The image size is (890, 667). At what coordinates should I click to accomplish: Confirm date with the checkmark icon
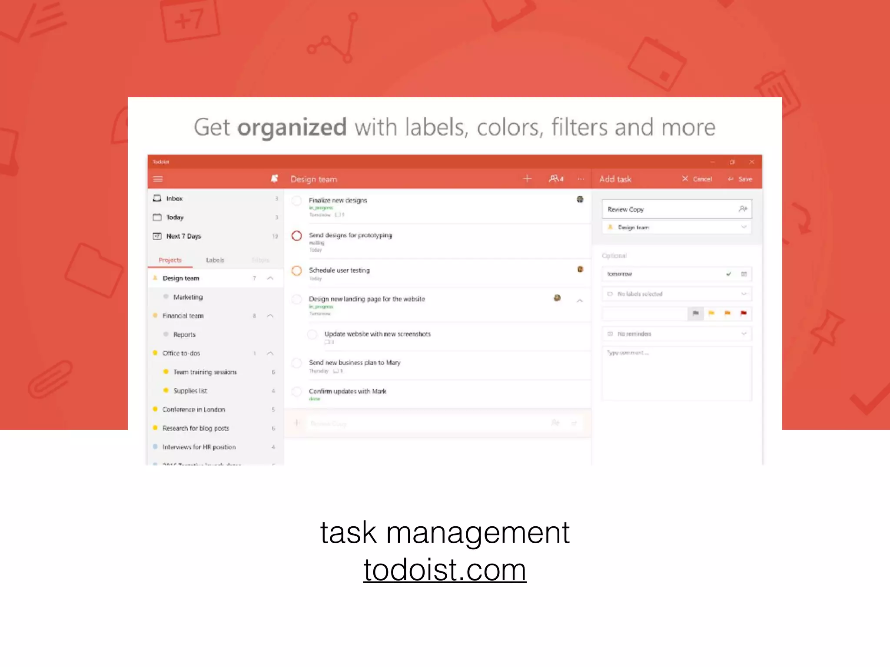coord(729,274)
